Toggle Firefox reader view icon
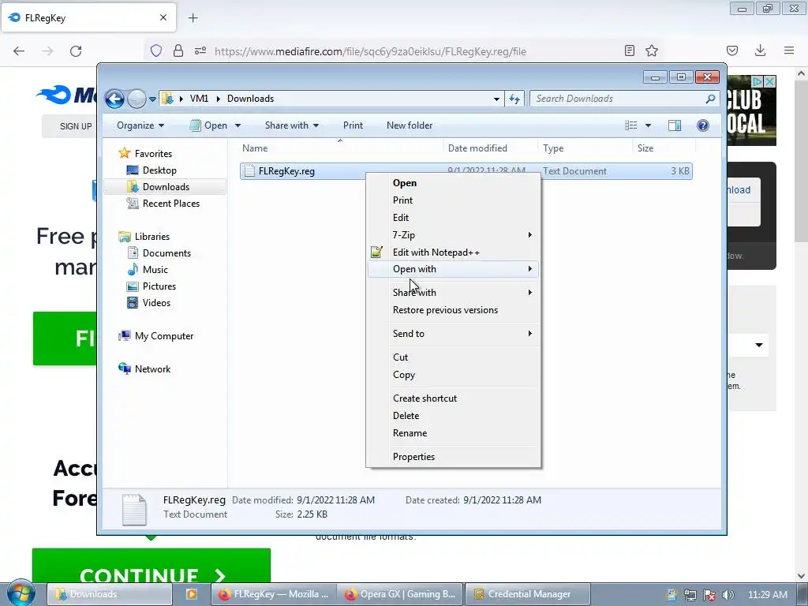This screenshot has height=606, width=808. tap(629, 50)
